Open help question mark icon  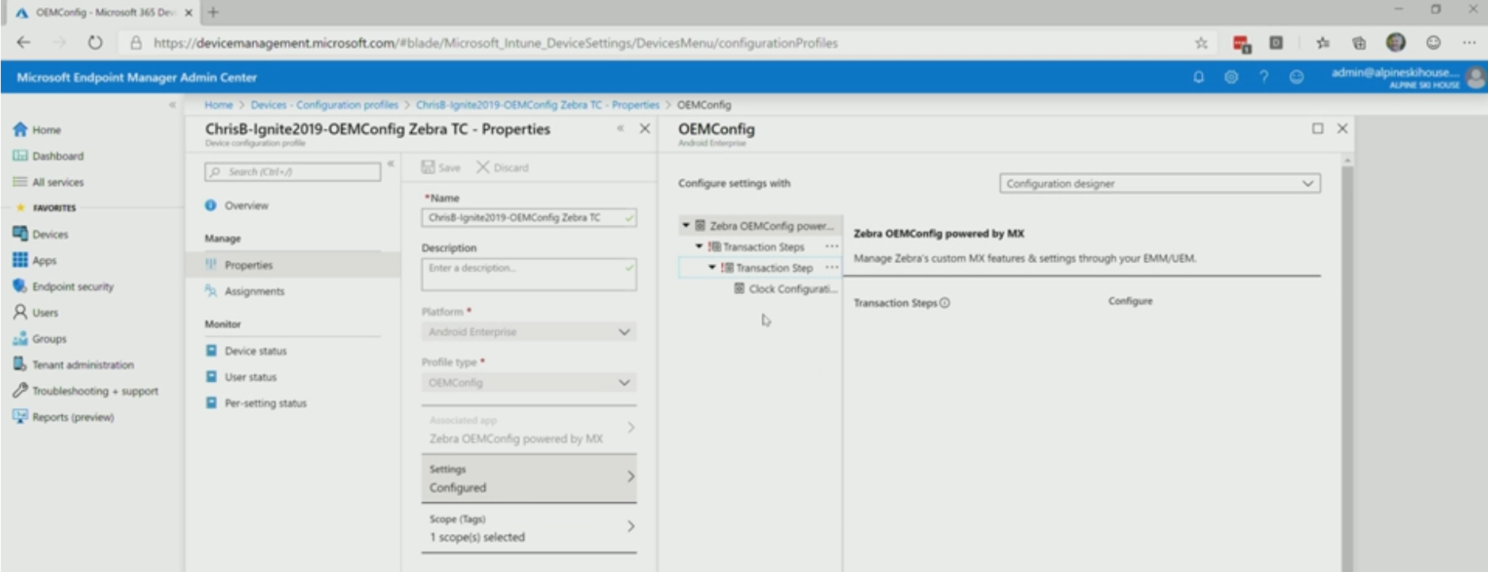coord(1264,77)
